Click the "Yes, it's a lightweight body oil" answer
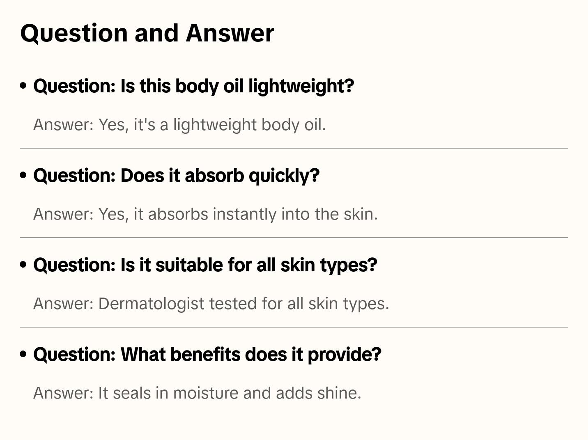This screenshot has width=588, height=440. click(179, 125)
